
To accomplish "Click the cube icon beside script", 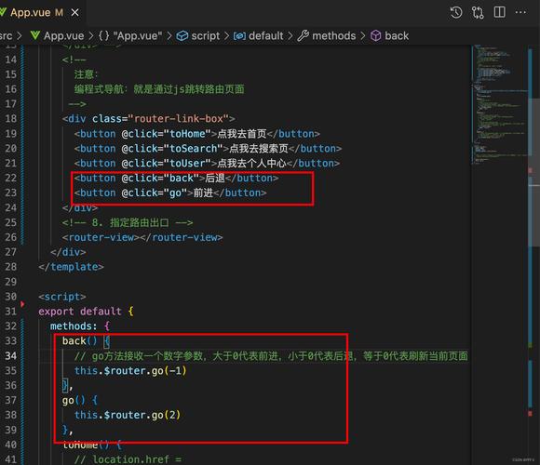I will (x=182, y=35).
